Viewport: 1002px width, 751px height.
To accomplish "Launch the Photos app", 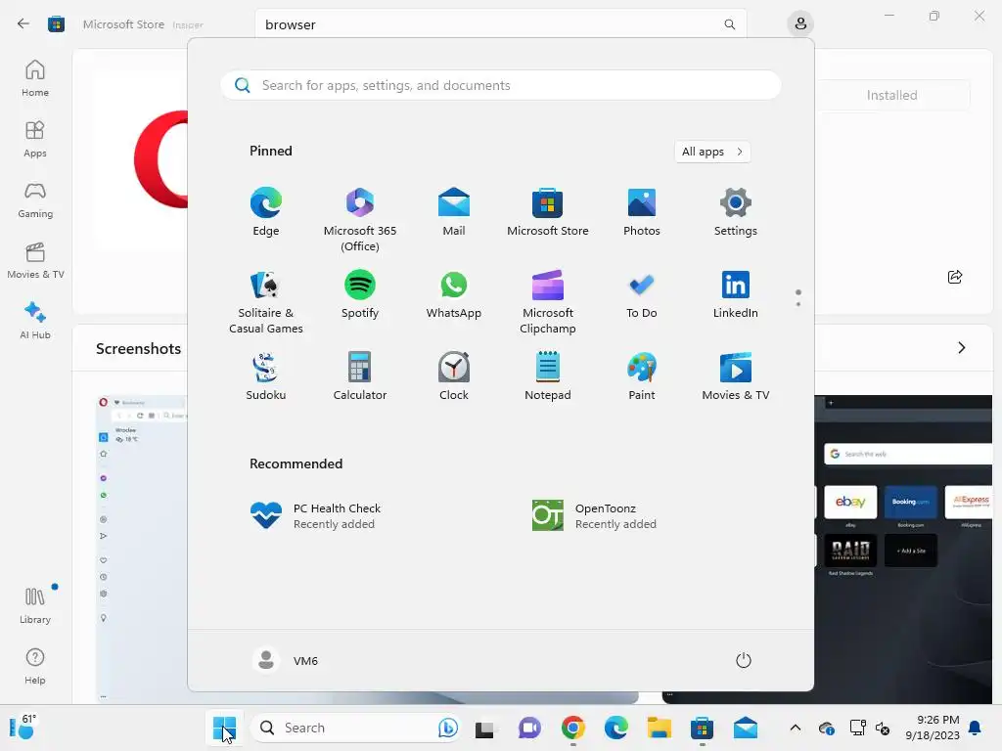I will [642, 212].
